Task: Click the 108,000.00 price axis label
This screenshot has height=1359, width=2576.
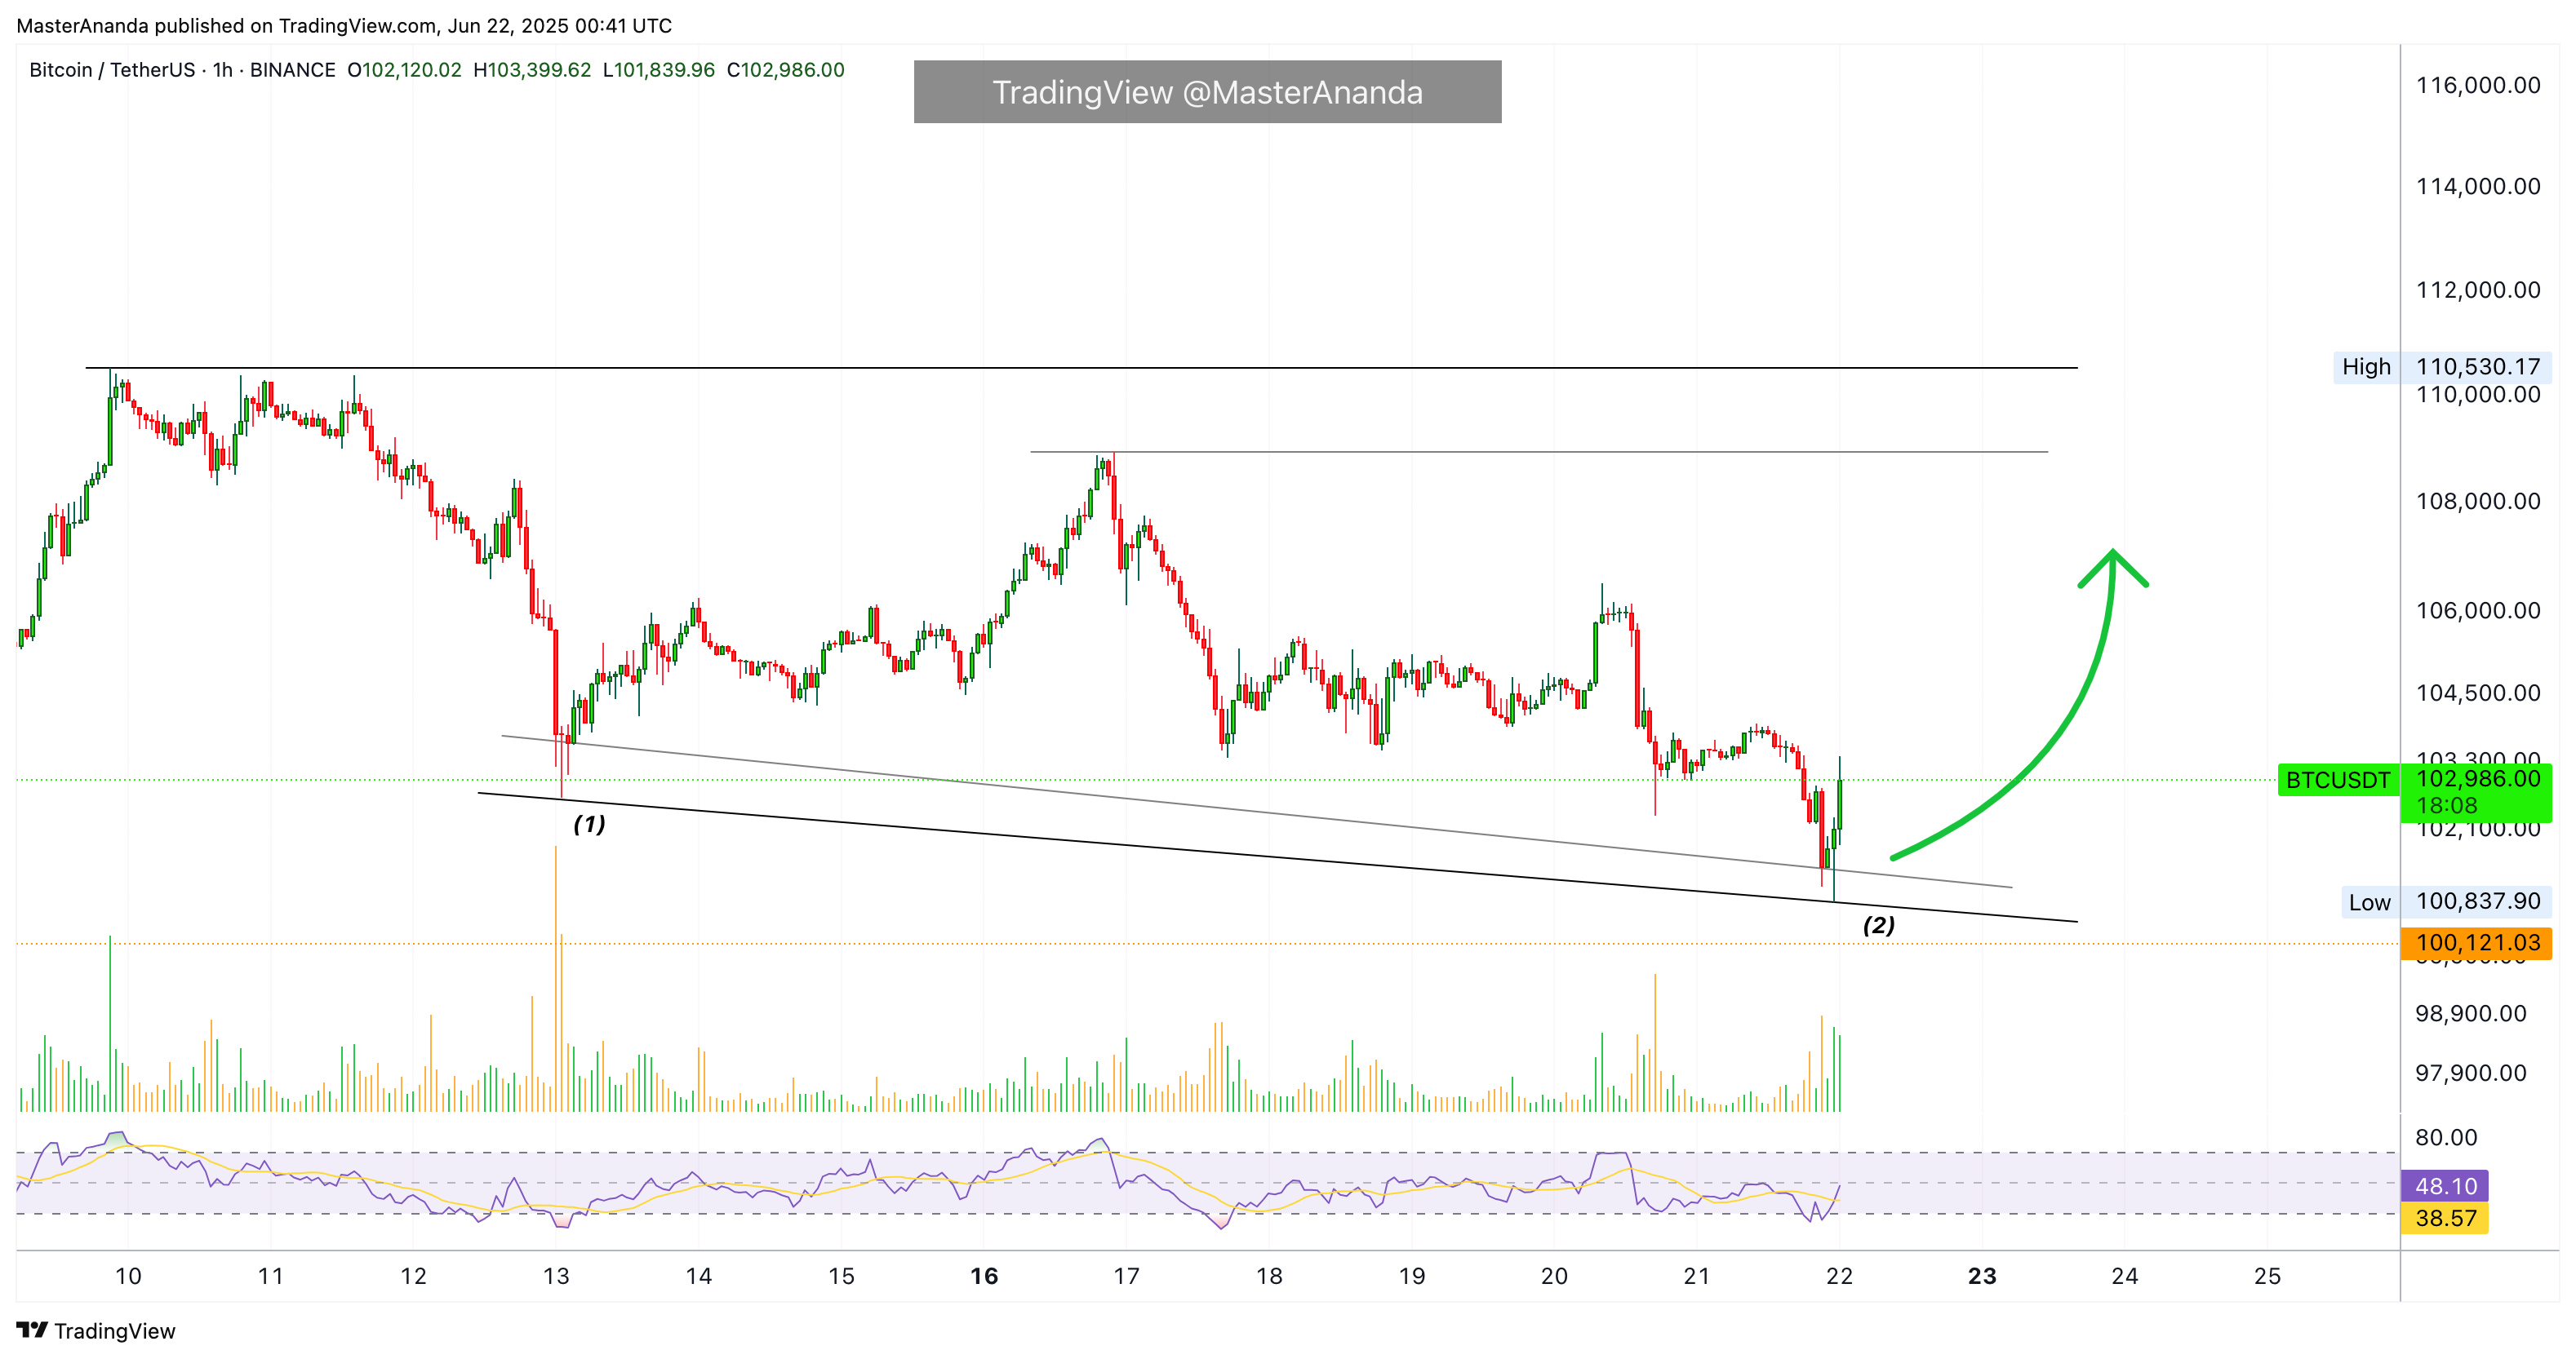Action: pos(2478,501)
